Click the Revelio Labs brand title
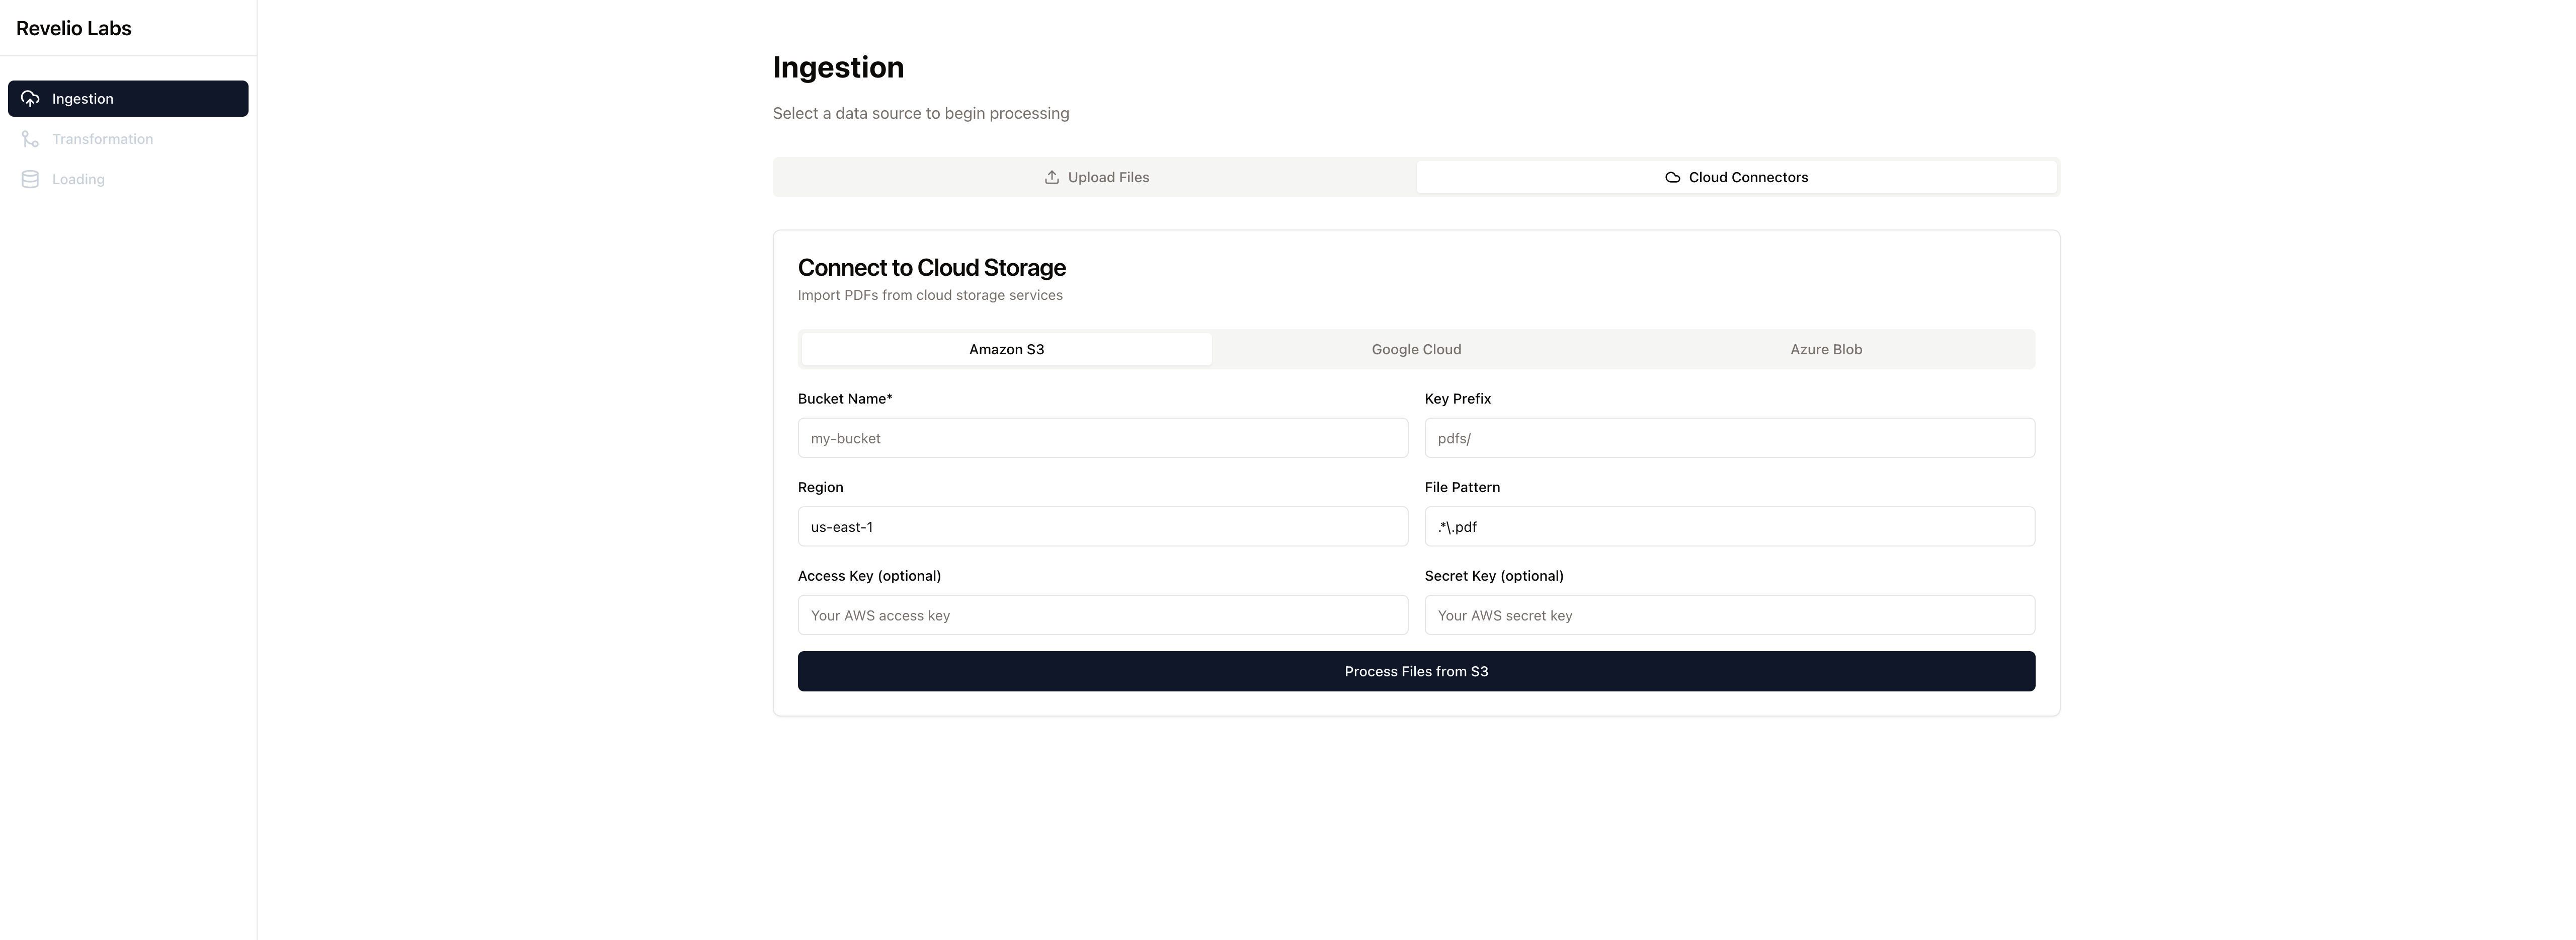Screen dimensions: 2576x940 click(74, 28)
